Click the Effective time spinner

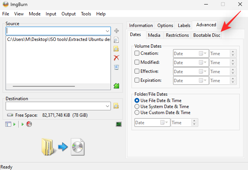233,71
